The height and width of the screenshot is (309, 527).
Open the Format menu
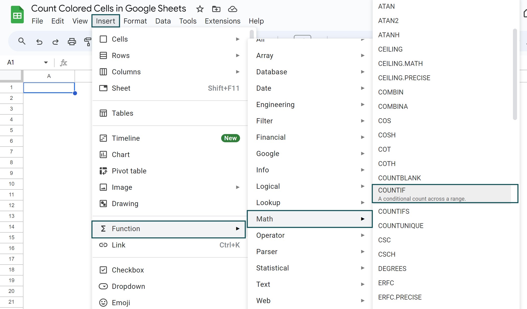point(135,21)
